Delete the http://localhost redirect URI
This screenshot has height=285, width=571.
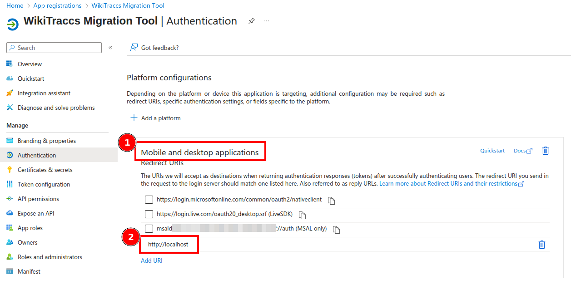pos(541,245)
